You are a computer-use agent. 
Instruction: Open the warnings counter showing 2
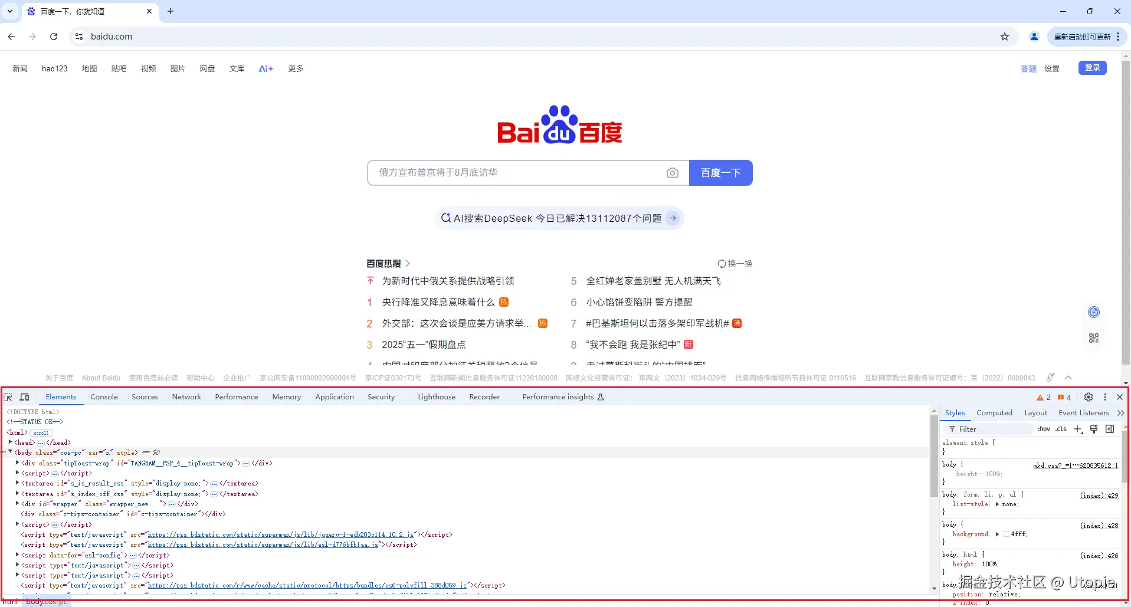click(1044, 398)
